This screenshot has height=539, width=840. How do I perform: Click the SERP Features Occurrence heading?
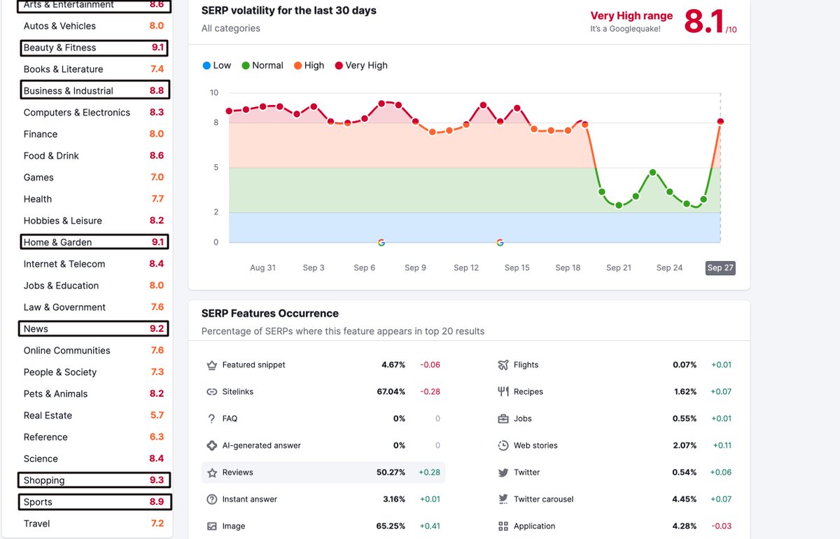tap(270, 314)
